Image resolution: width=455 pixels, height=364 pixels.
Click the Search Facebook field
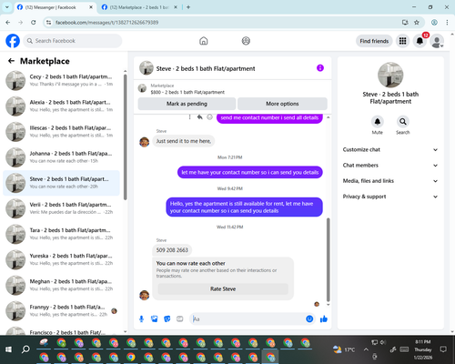click(x=73, y=41)
